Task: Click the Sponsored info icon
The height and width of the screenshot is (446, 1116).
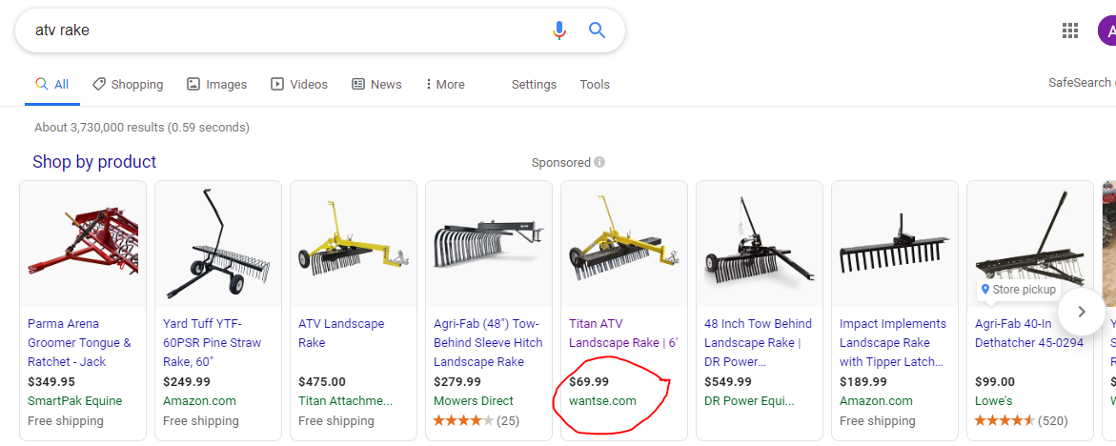Action: point(600,162)
